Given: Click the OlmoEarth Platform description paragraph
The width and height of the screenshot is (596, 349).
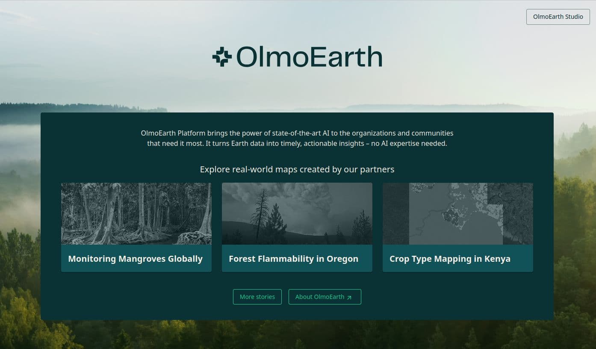Looking at the screenshot, I should (x=297, y=138).
